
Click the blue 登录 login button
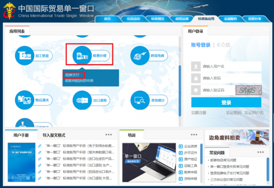pyautogui.click(x=226, y=102)
